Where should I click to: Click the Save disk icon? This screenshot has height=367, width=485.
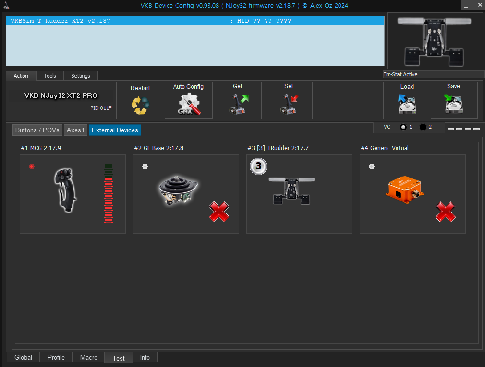(453, 104)
